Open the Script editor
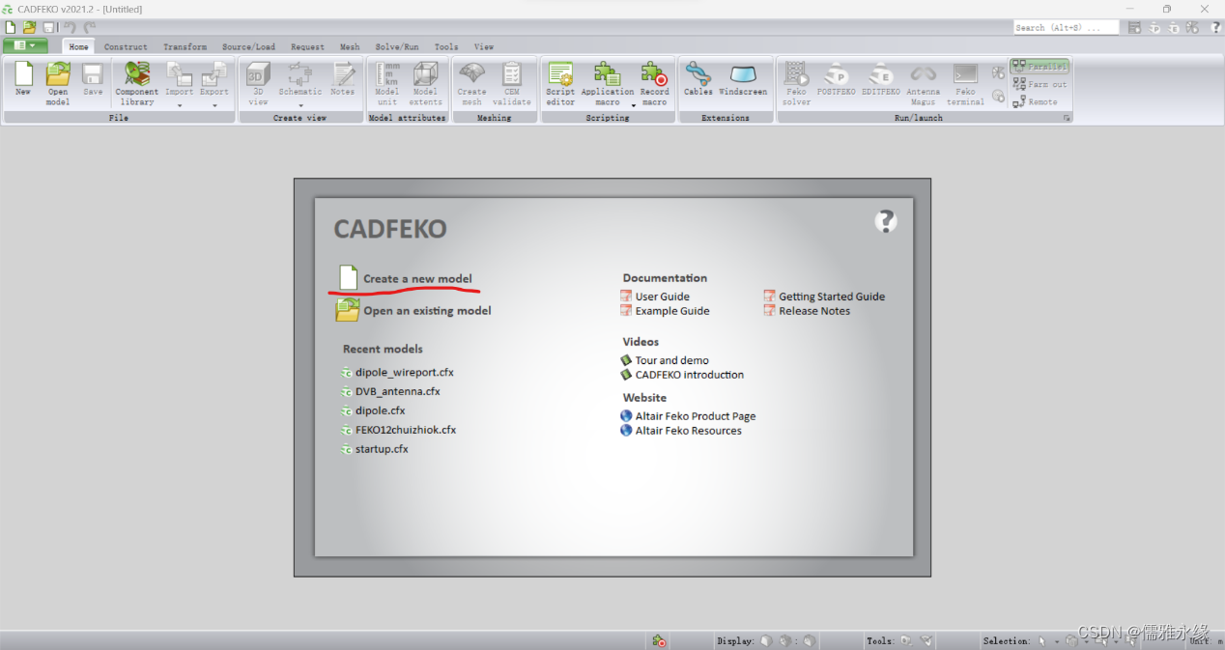This screenshot has height=650, width=1225. [560, 83]
